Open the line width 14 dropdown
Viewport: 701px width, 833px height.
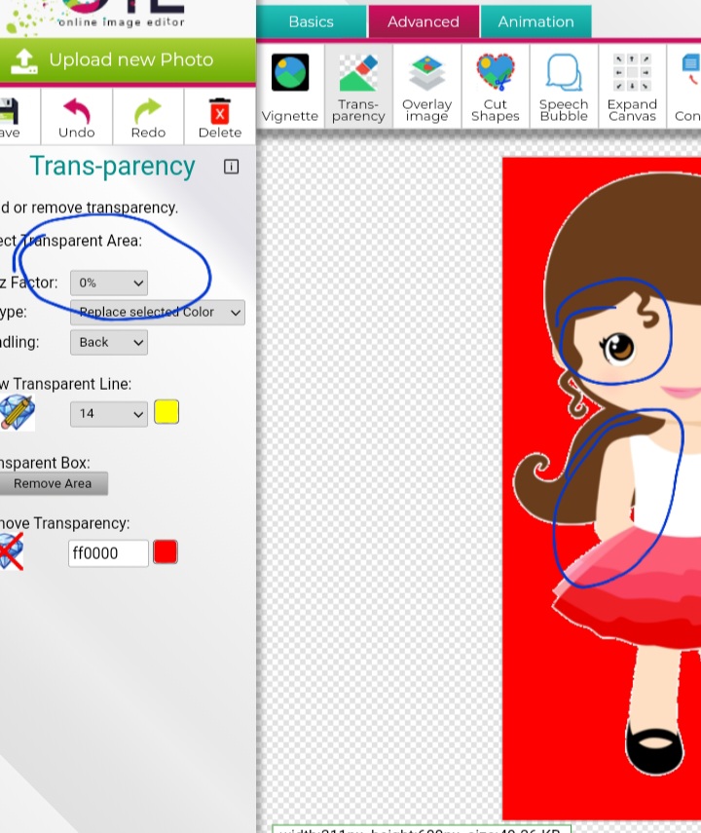click(108, 413)
